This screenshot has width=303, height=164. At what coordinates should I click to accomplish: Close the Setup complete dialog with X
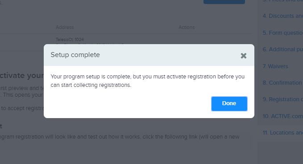(x=244, y=56)
